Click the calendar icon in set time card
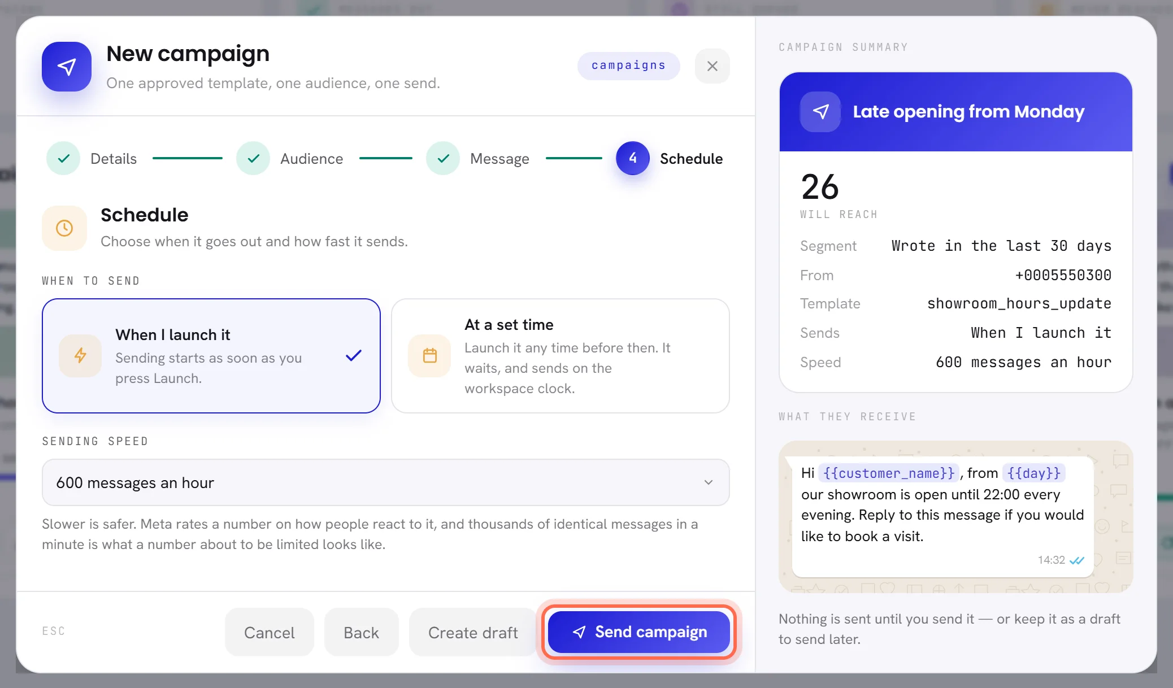The height and width of the screenshot is (688, 1173). click(x=430, y=355)
